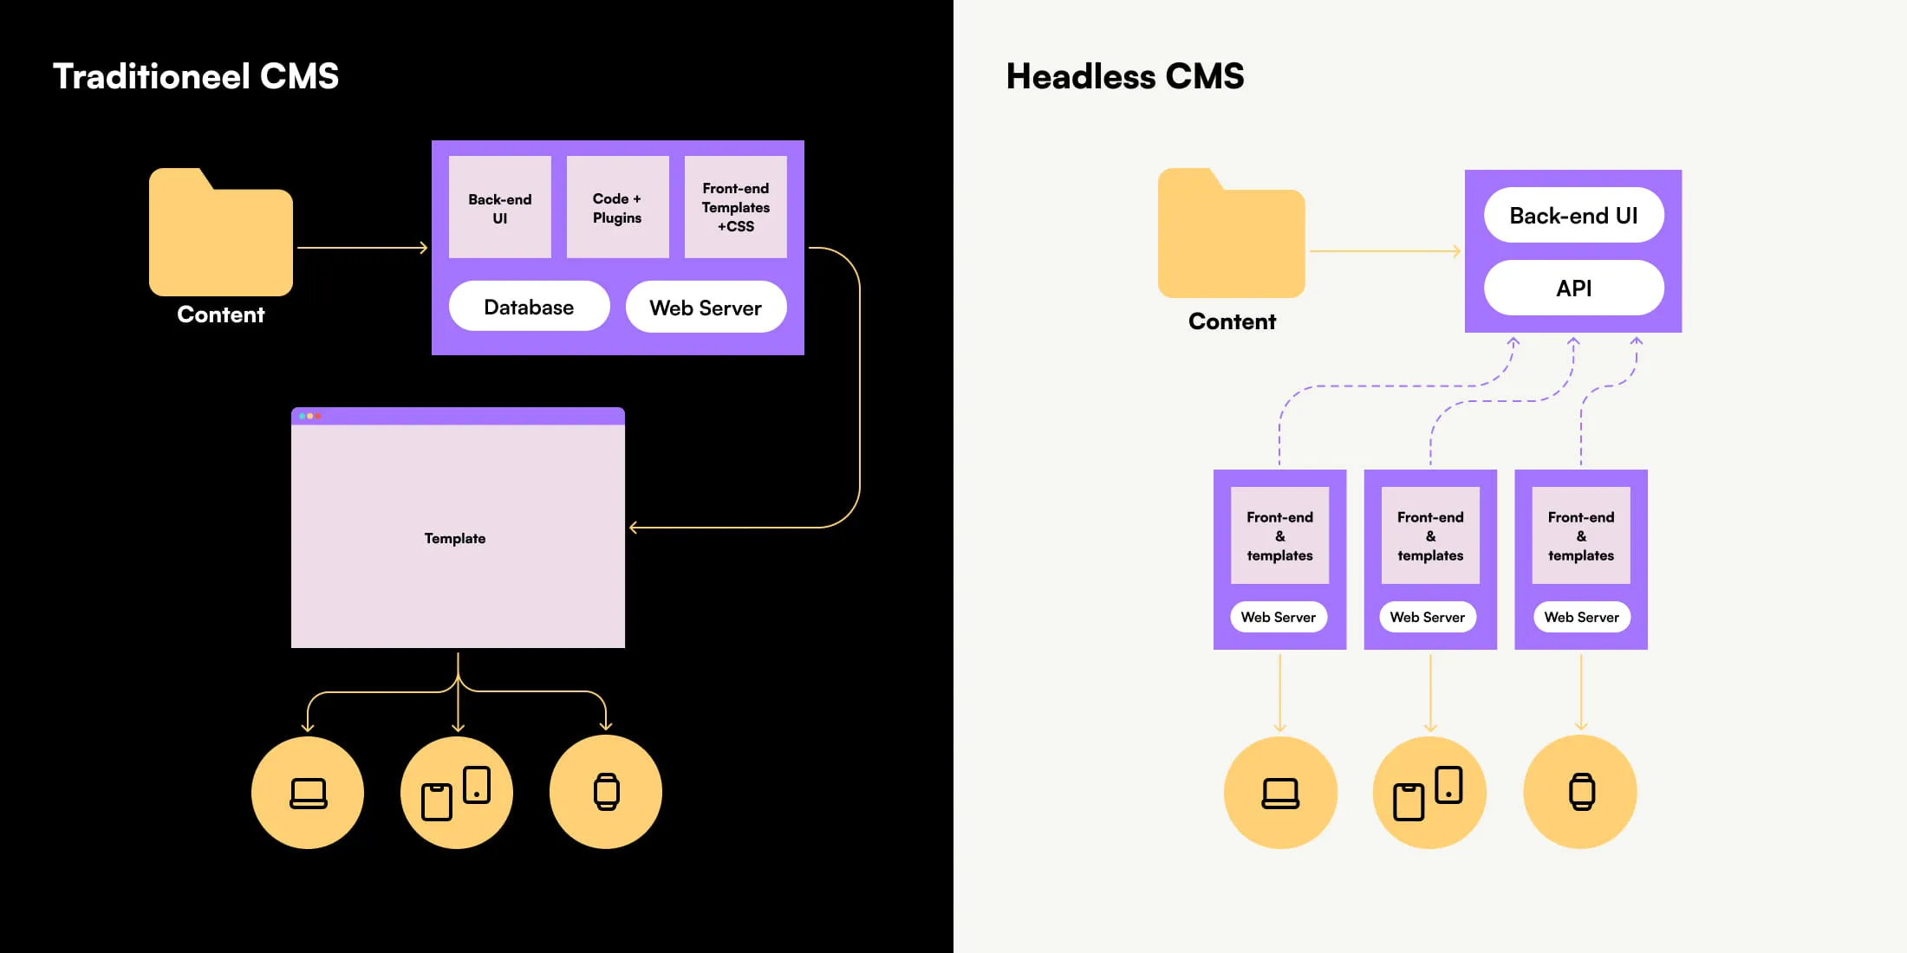Select the phone and tablet icon on the right
1907x953 pixels.
pyautogui.click(x=1429, y=791)
